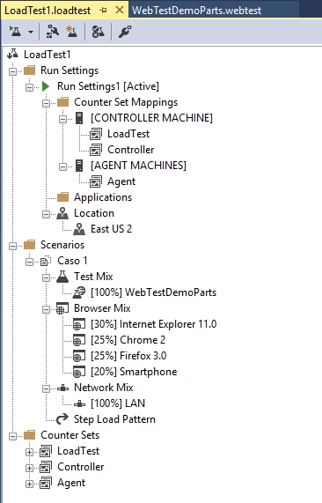Expand the Agent counter set at bottom

pyautogui.click(x=30, y=484)
